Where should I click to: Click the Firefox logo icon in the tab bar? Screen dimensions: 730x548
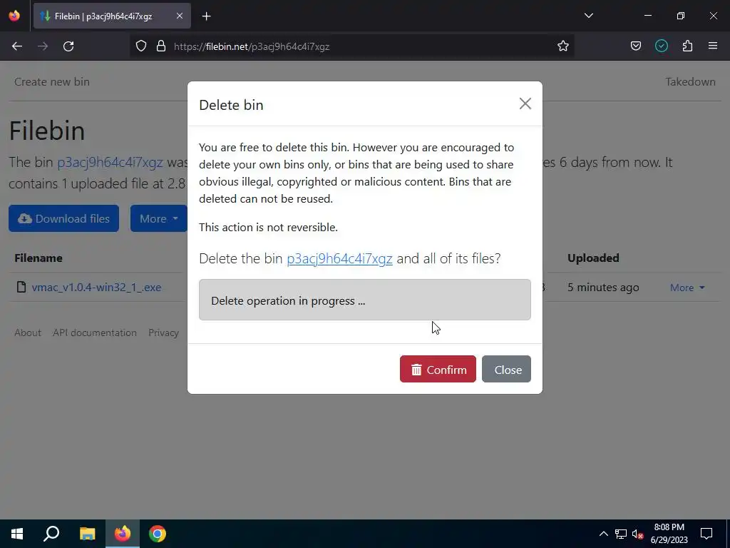pos(14,16)
